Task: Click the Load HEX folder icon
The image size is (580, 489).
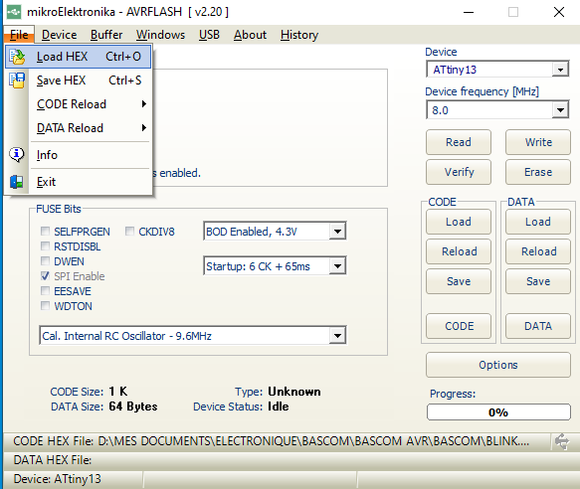Action: (x=17, y=57)
